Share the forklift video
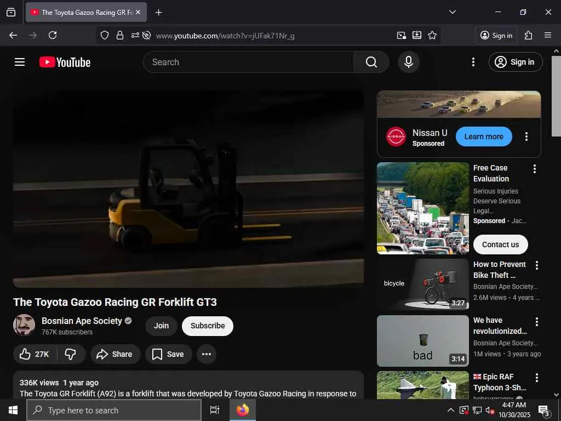The width and height of the screenshot is (561, 421). 115,354
